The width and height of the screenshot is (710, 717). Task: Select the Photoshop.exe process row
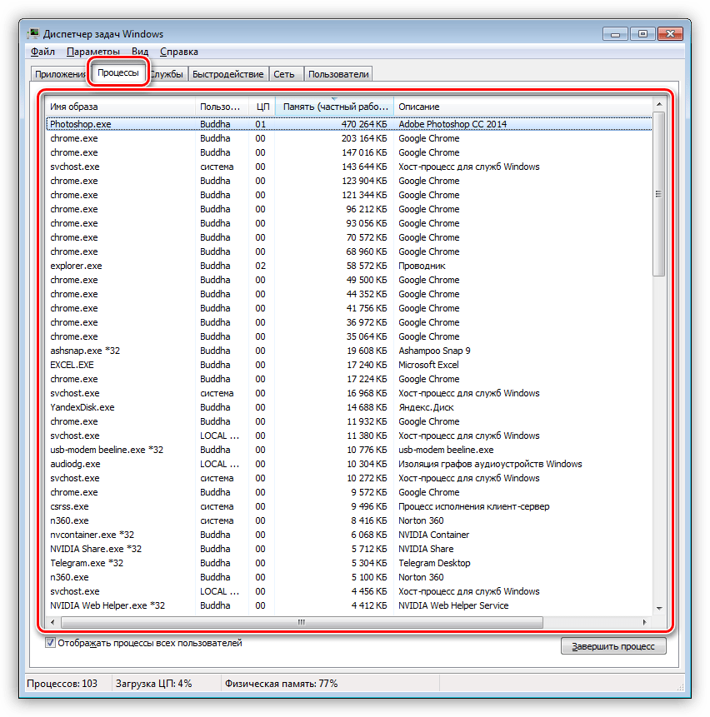[80, 124]
